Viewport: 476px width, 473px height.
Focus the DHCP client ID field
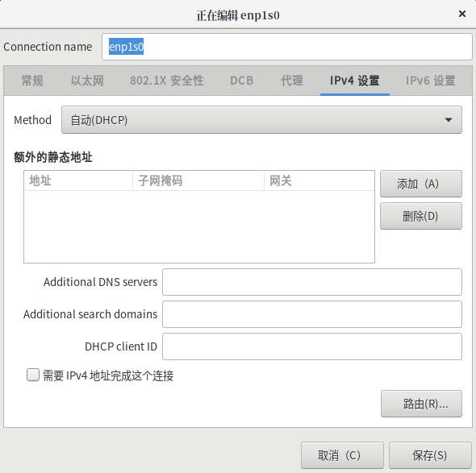312,346
